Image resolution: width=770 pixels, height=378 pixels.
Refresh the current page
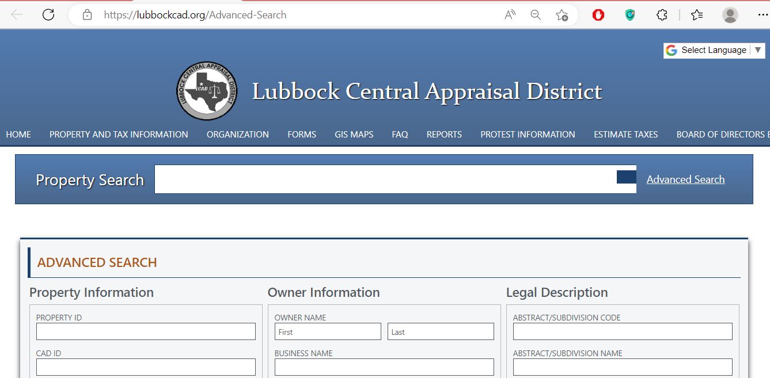coord(49,14)
